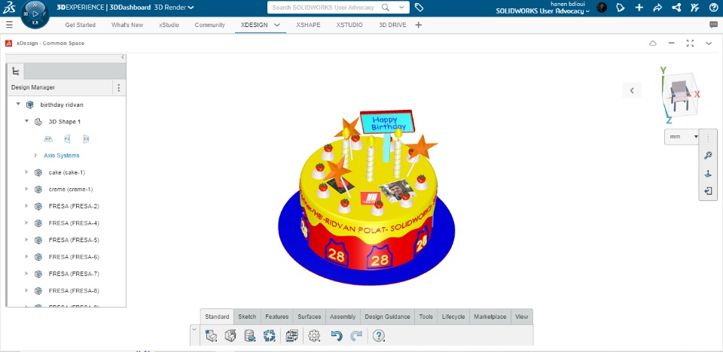723x352 pixels.
Task: Click the pin icon in right panel
Action: 708,174
